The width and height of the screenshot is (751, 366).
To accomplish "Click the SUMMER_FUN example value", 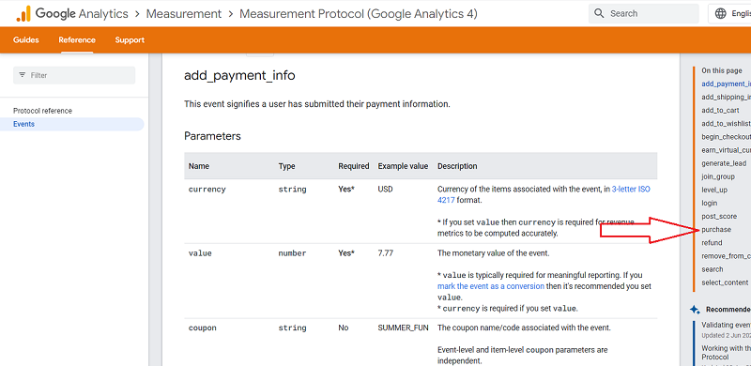I will (403, 328).
